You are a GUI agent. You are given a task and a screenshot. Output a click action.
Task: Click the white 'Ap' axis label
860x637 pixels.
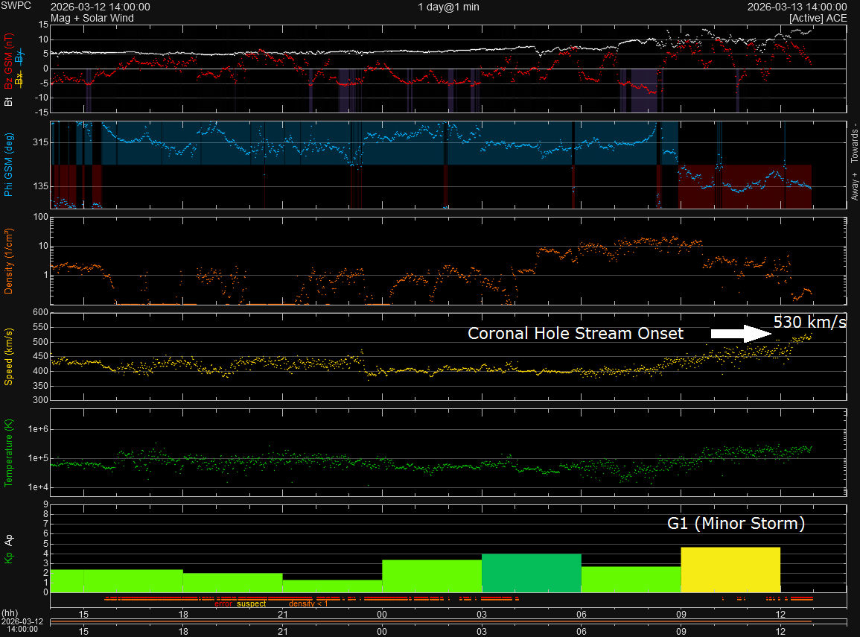pyautogui.click(x=8, y=540)
